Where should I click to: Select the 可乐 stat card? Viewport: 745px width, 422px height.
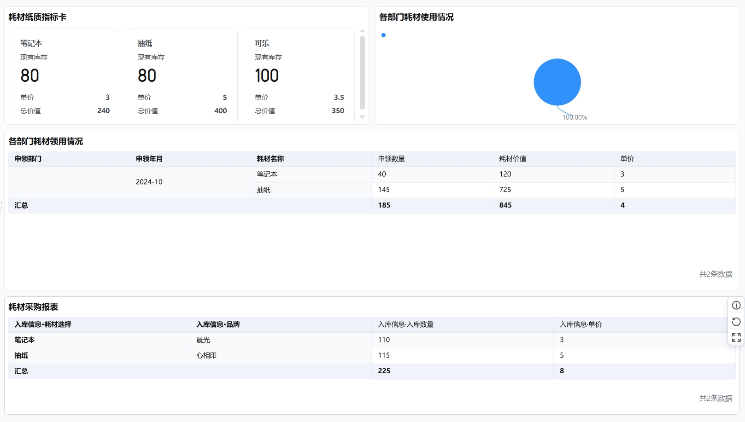[299, 75]
